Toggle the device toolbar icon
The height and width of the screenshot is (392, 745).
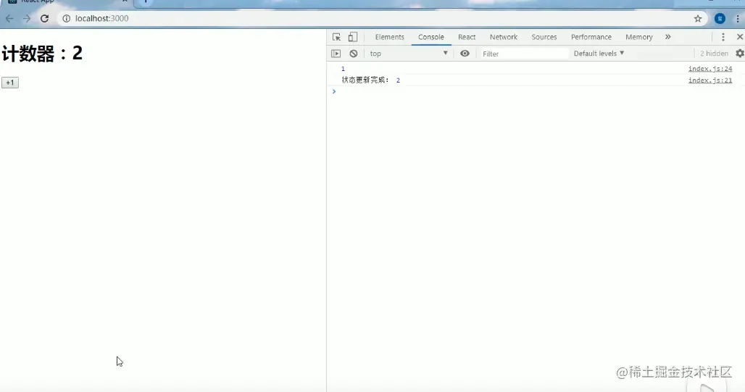[352, 37]
